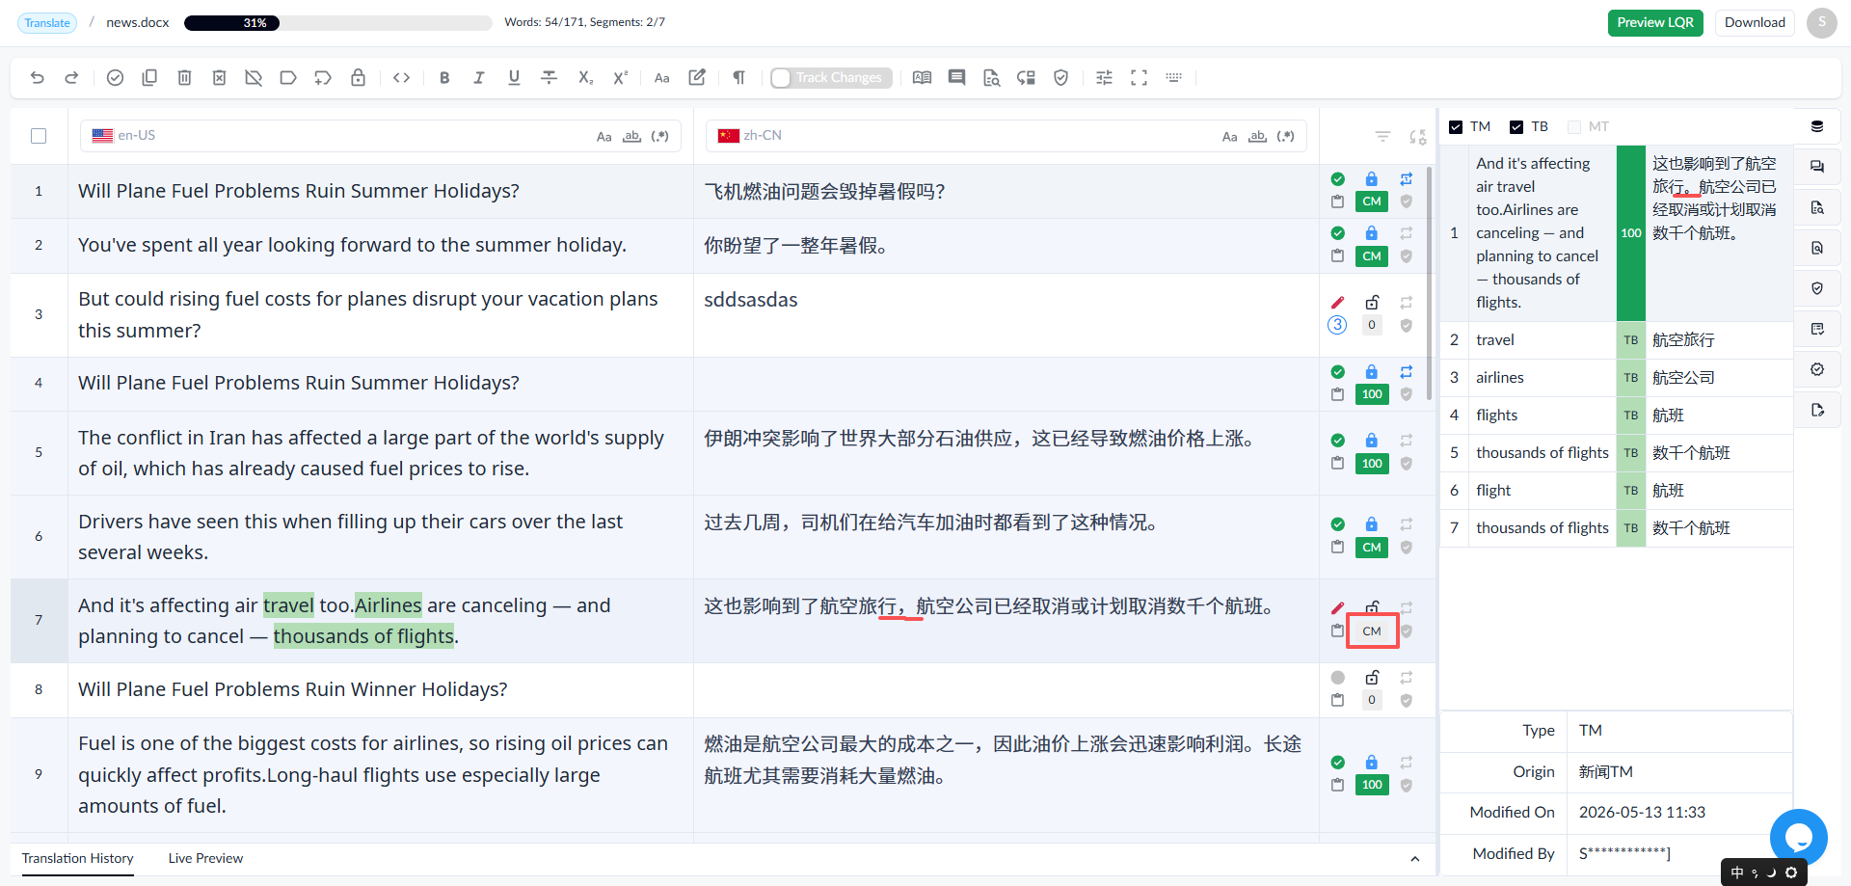Image resolution: width=1851 pixels, height=886 pixels.
Task: Apply bold formatting
Action: (444, 78)
